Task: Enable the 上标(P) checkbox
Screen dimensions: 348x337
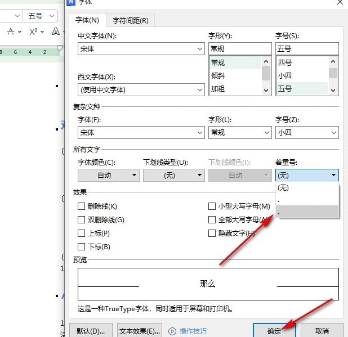Action: 81,233
